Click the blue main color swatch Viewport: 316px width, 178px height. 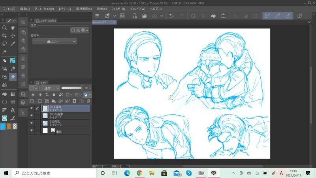(x=3, y=126)
